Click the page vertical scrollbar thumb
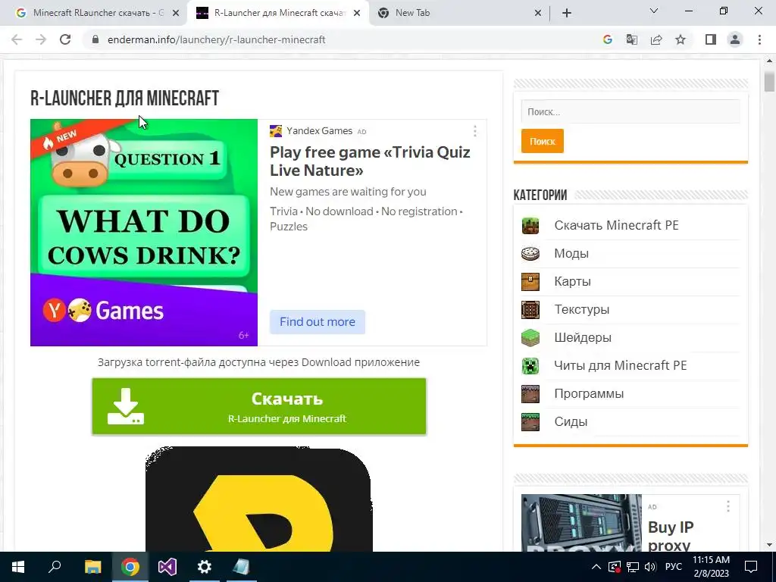 (768, 82)
